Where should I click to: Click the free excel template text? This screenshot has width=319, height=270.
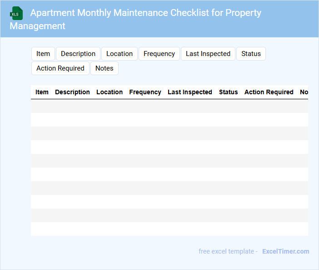(x=228, y=251)
